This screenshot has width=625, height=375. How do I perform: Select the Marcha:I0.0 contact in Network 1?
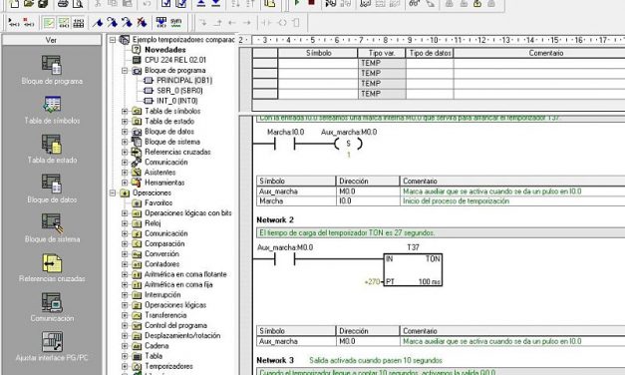285,144
